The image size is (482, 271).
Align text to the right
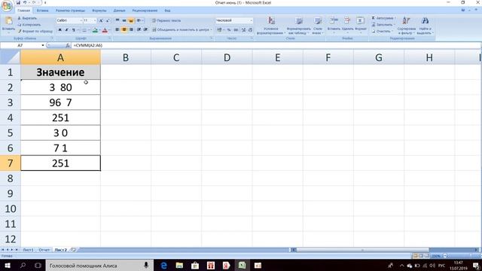[131, 30]
